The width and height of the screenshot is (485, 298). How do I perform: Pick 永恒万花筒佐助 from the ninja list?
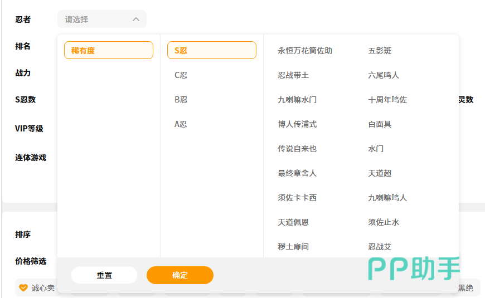click(305, 51)
